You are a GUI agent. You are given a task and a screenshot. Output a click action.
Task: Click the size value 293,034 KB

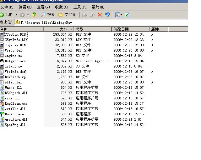[x=62, y=34]
